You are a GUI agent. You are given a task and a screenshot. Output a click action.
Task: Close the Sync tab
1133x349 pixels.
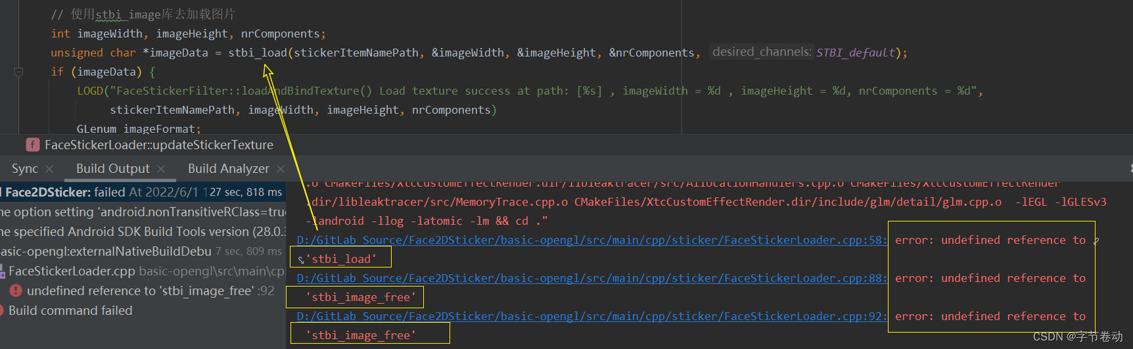click(49, 169)
